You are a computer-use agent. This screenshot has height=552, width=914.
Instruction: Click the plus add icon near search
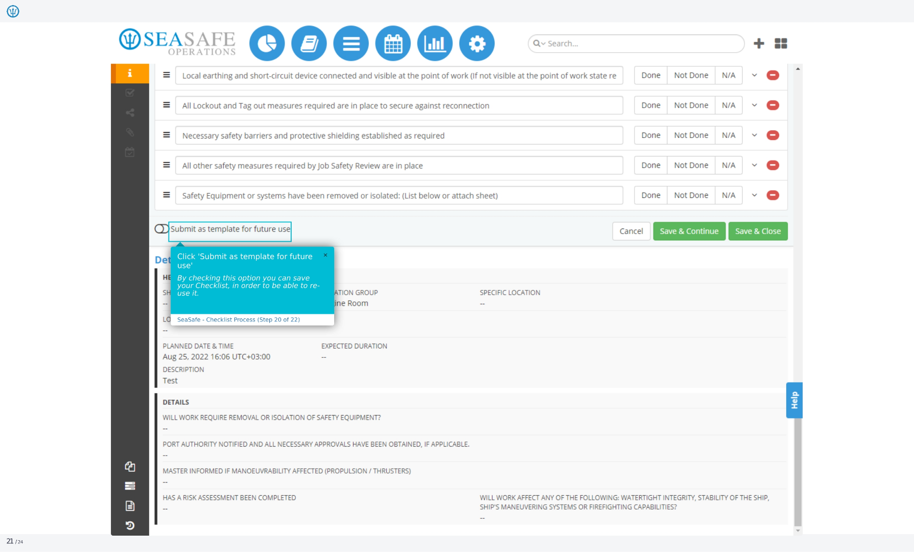759,43
